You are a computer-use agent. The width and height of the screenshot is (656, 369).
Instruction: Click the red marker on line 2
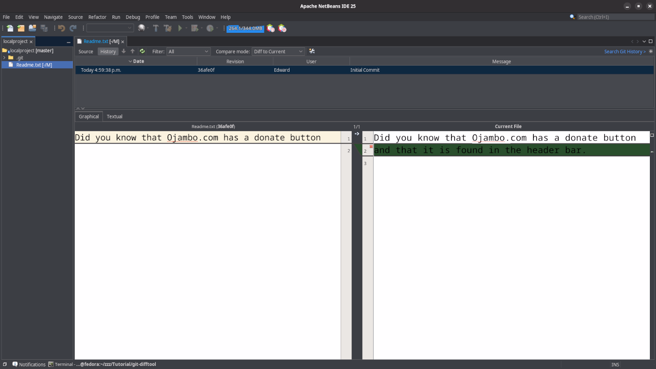(x=371, y=147)
